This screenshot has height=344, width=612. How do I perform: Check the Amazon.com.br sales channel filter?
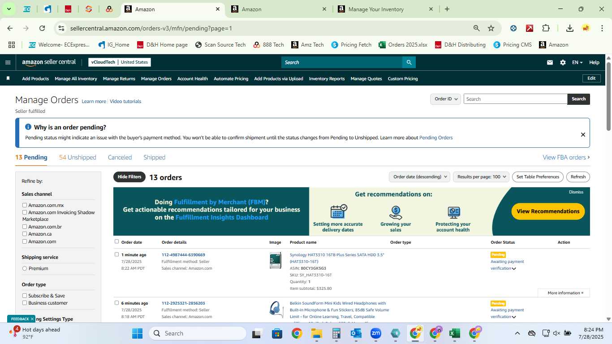pos(25,227)
